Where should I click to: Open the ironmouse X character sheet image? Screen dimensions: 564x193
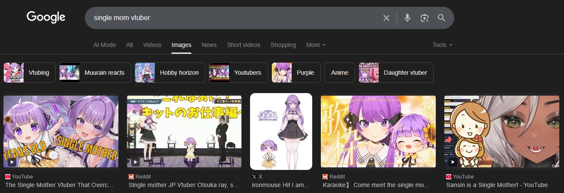click(281, 132)
